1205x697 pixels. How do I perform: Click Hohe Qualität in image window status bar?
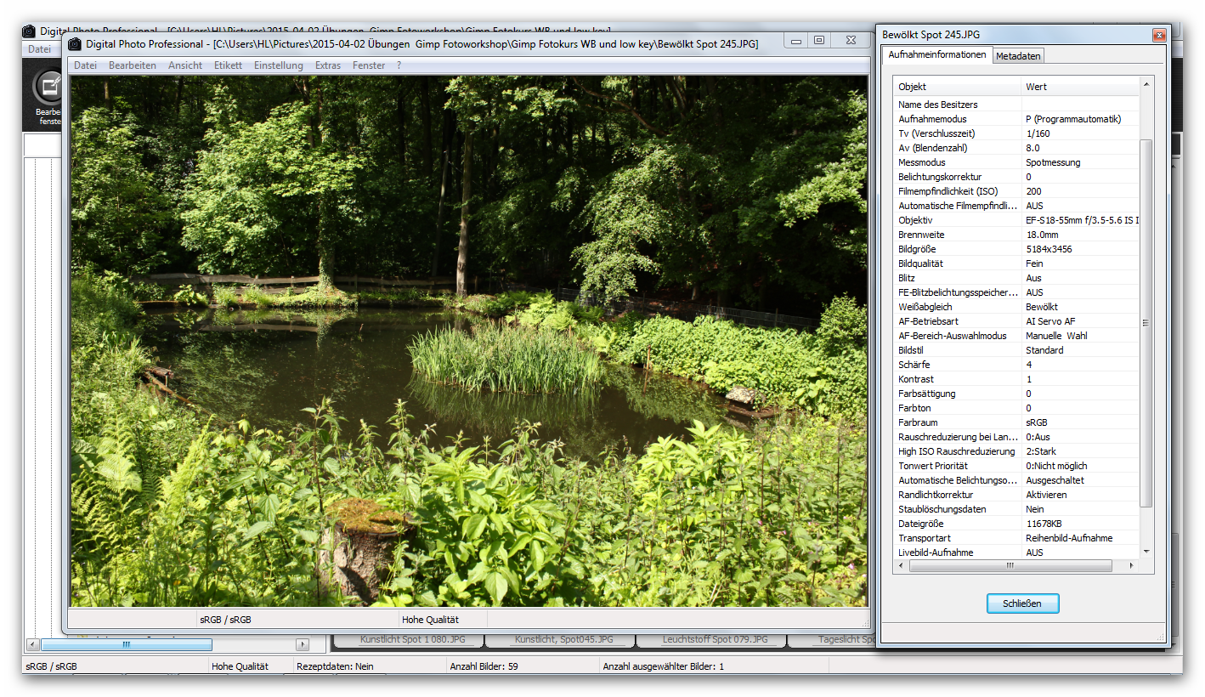pyautogui.click(x=431, y=620)
